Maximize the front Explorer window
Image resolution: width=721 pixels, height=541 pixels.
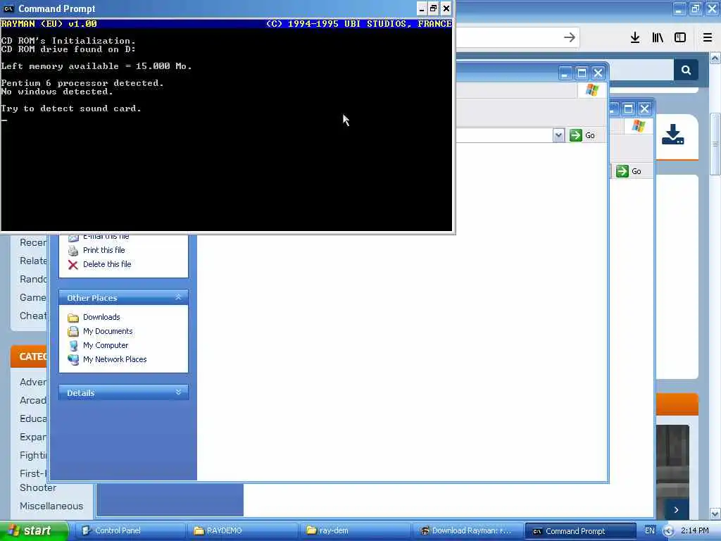(x=582, y=73)
